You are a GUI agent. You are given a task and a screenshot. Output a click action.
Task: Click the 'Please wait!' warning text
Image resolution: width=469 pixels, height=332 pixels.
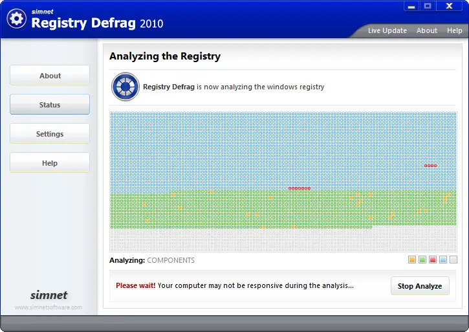135,285
